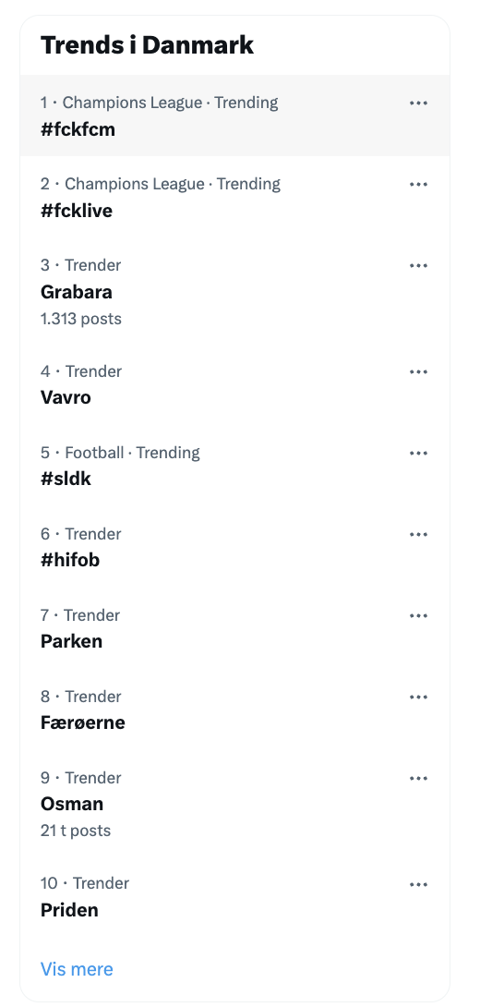Open more options for Osman trend
The height and width of the screenshot is (1007, 504).
click(x=418, y=779)
